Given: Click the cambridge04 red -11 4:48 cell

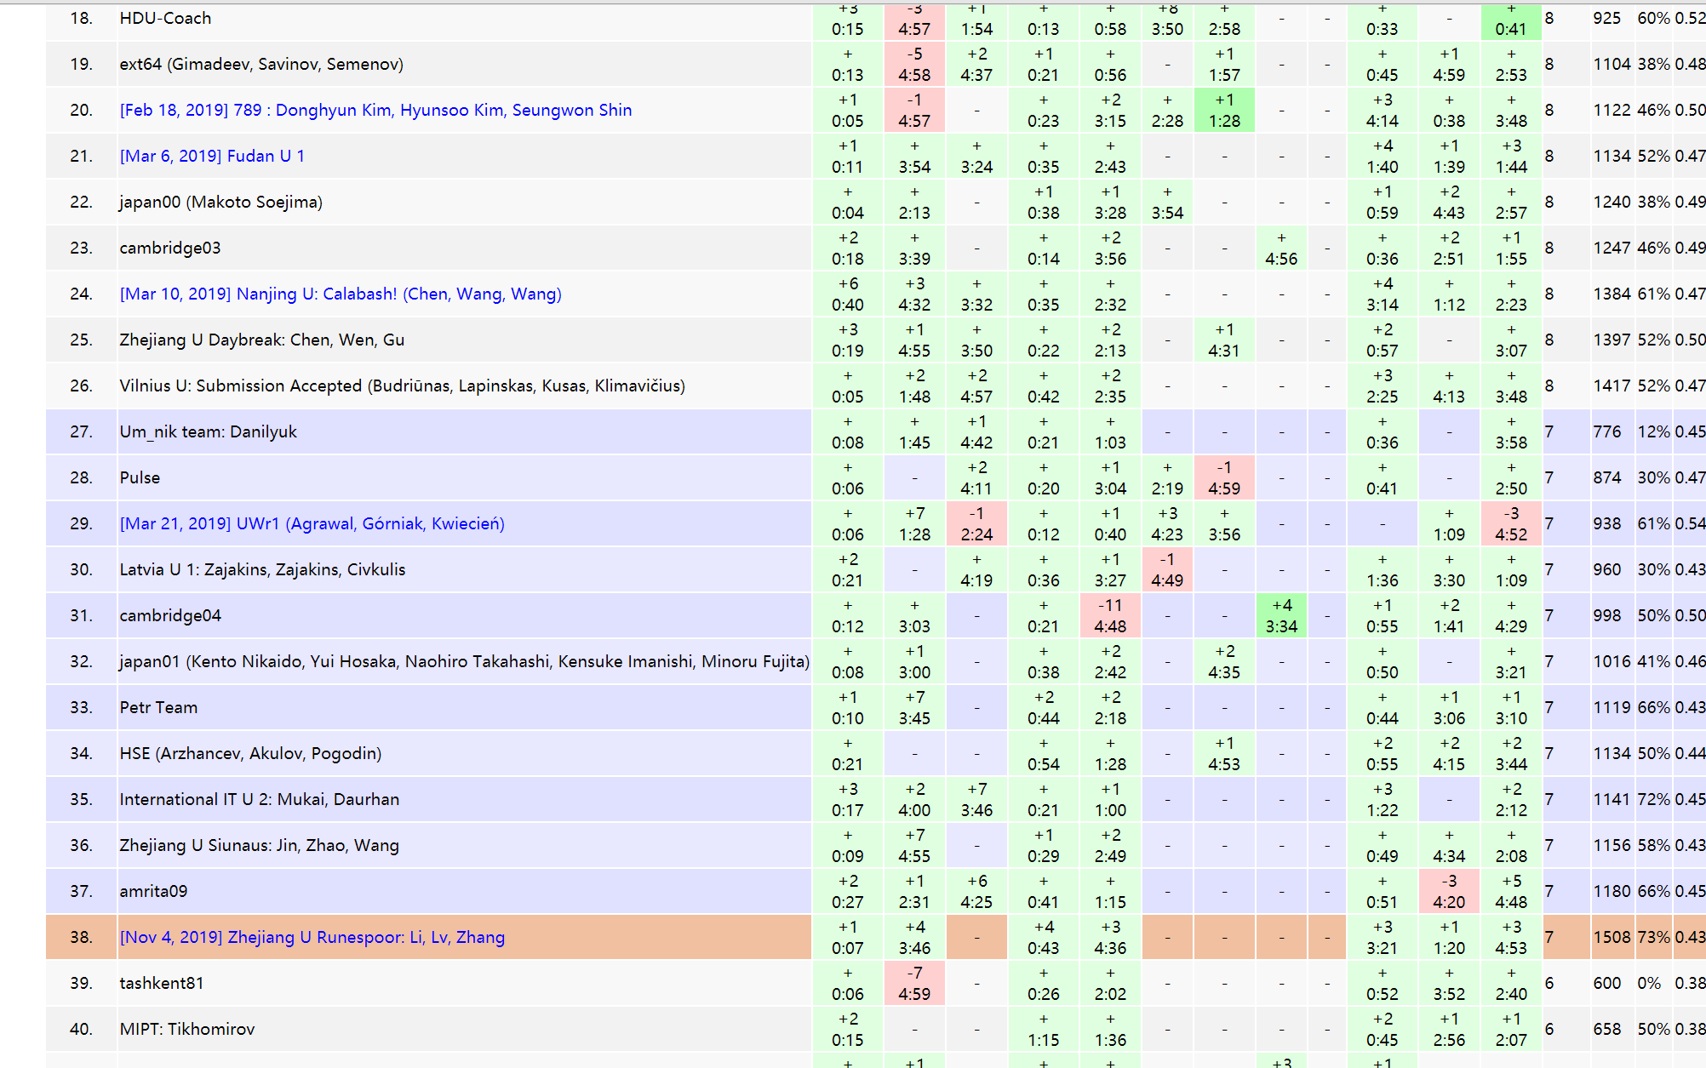Looking at the screenshot, I should click(x=1110, y=615).
